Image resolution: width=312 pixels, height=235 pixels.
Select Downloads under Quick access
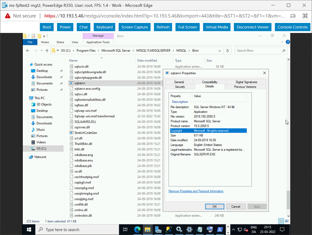pos(44,77)
